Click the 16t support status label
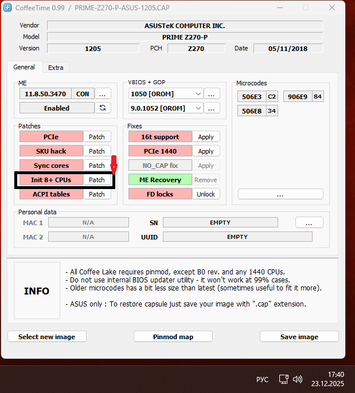The width and height of the screenshot is (355, 393). 161,137
